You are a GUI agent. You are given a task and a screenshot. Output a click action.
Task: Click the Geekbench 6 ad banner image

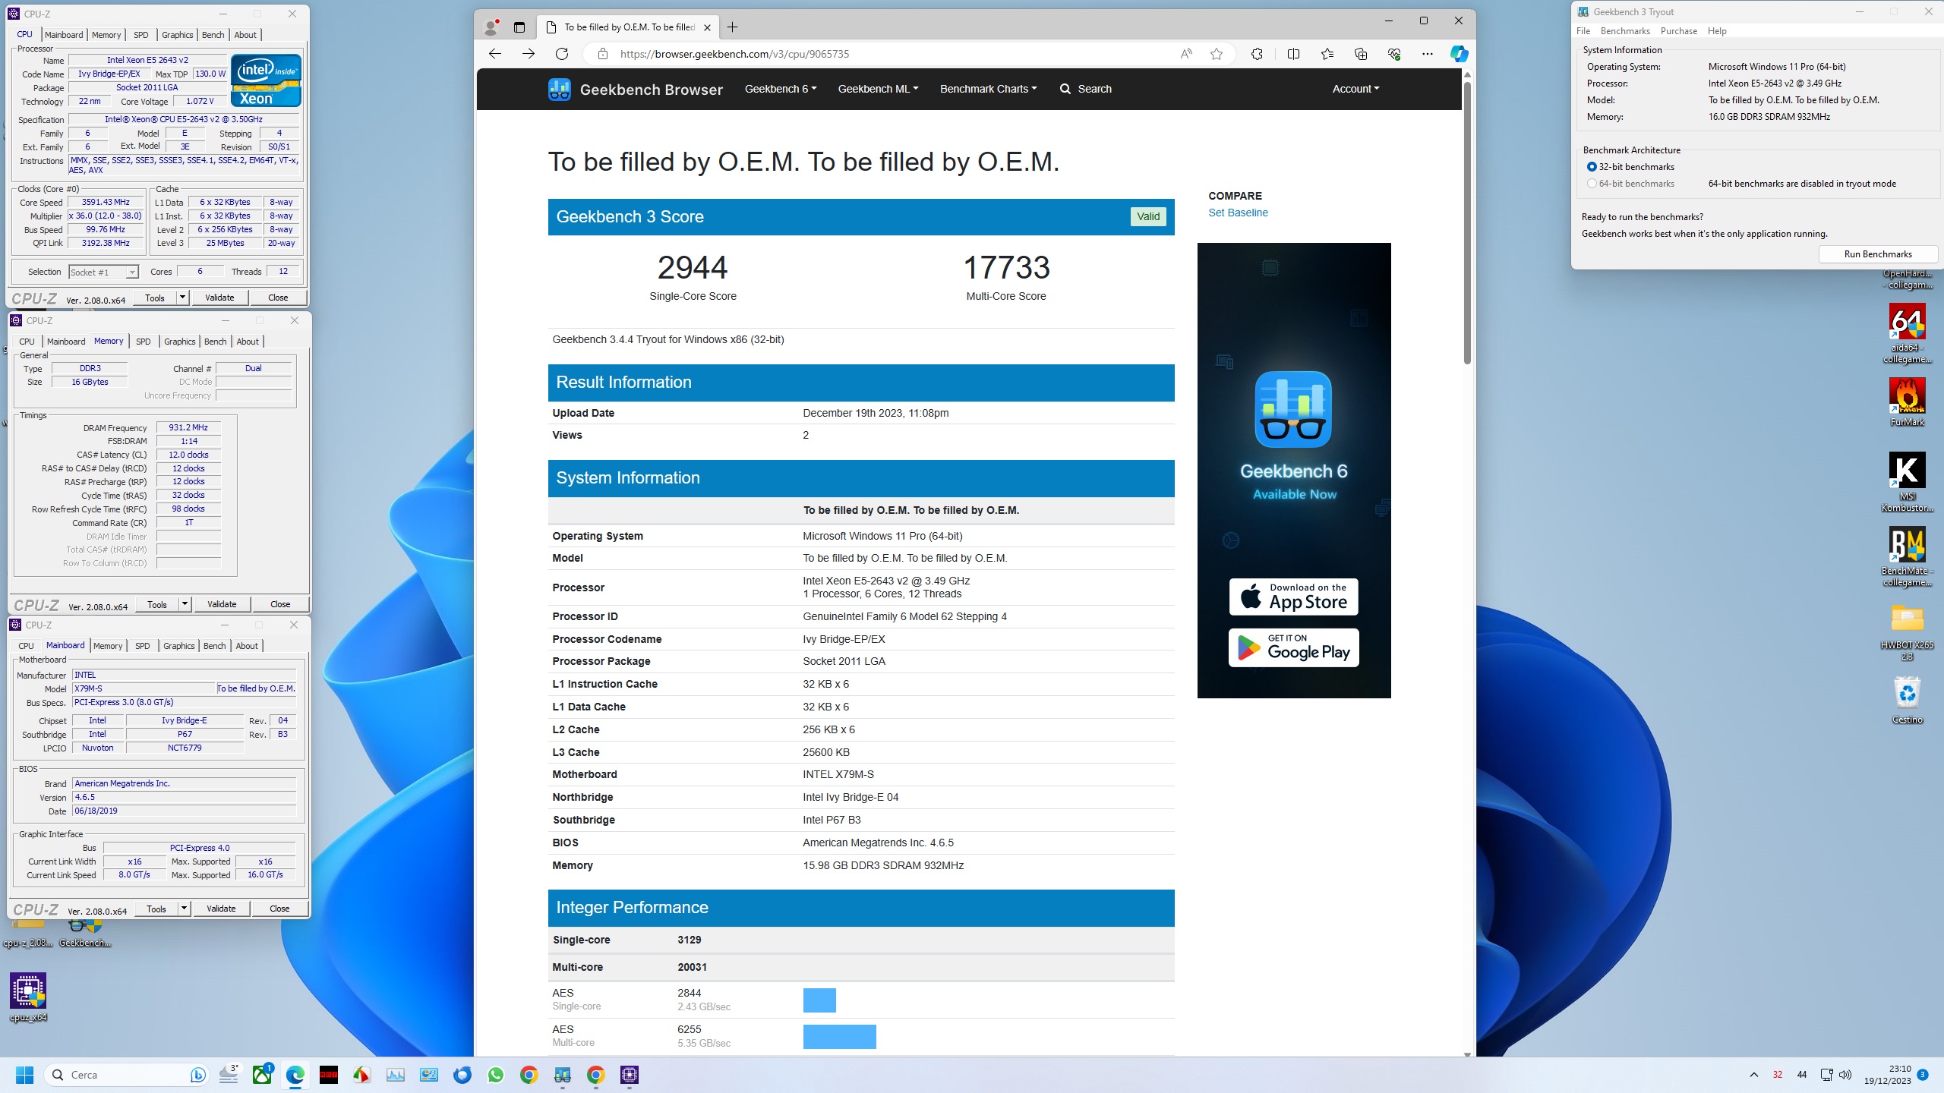(1293, 471)
